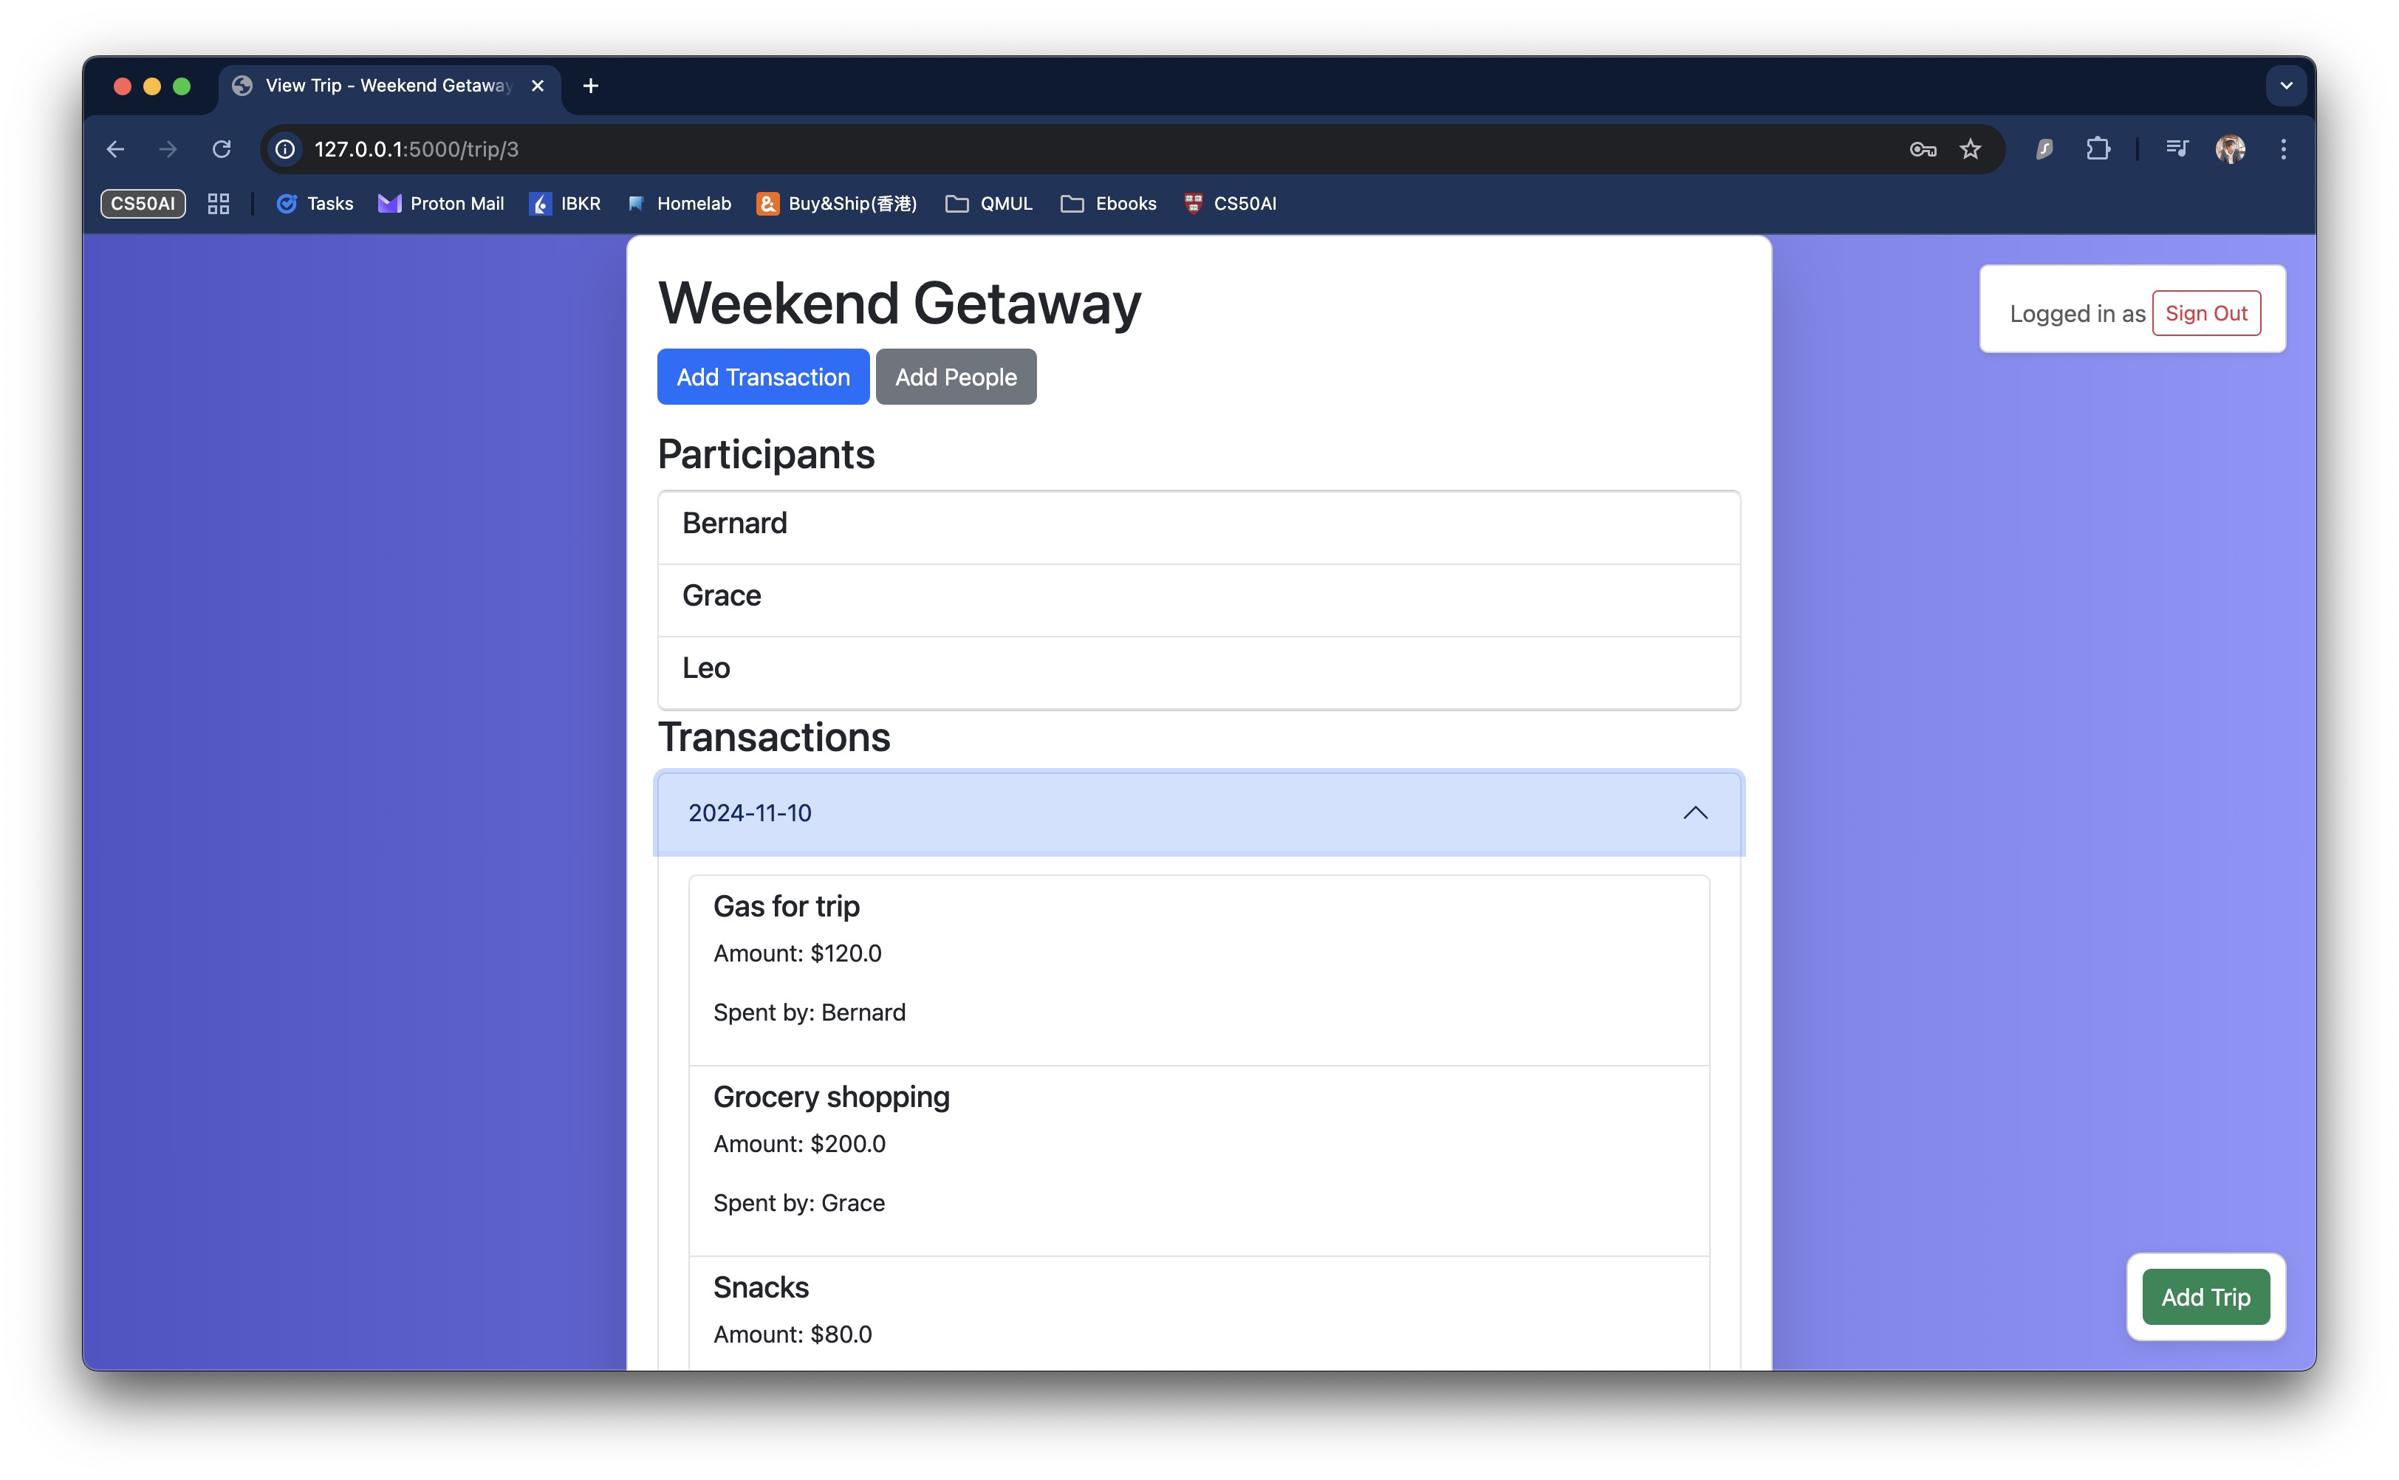View site information icon in address bar
This screenshot has width=2399, height=1480.
coord(285,148)
